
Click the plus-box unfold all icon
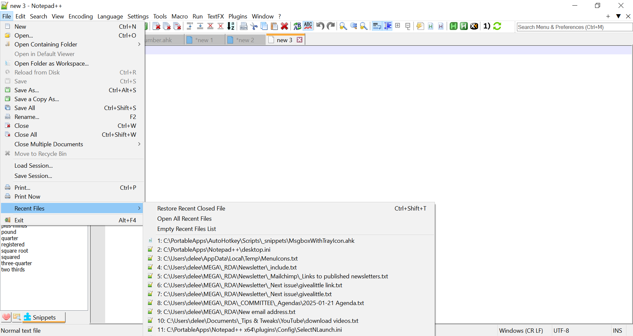click(398, 26)
